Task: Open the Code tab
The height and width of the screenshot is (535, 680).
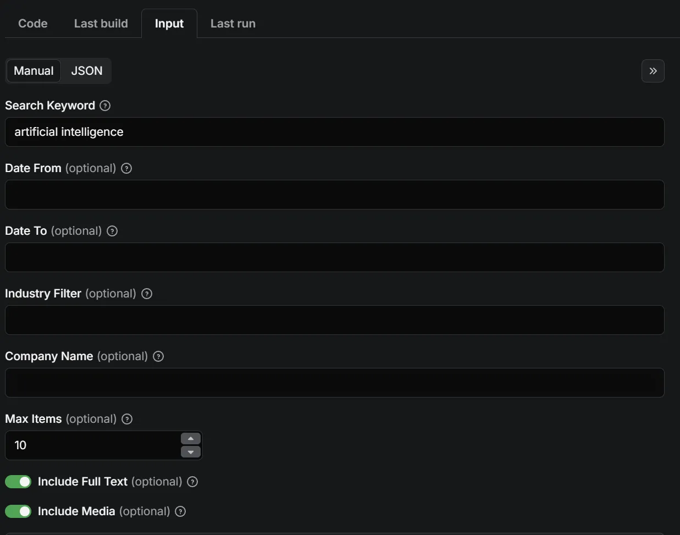Action: tap(33, 24)
